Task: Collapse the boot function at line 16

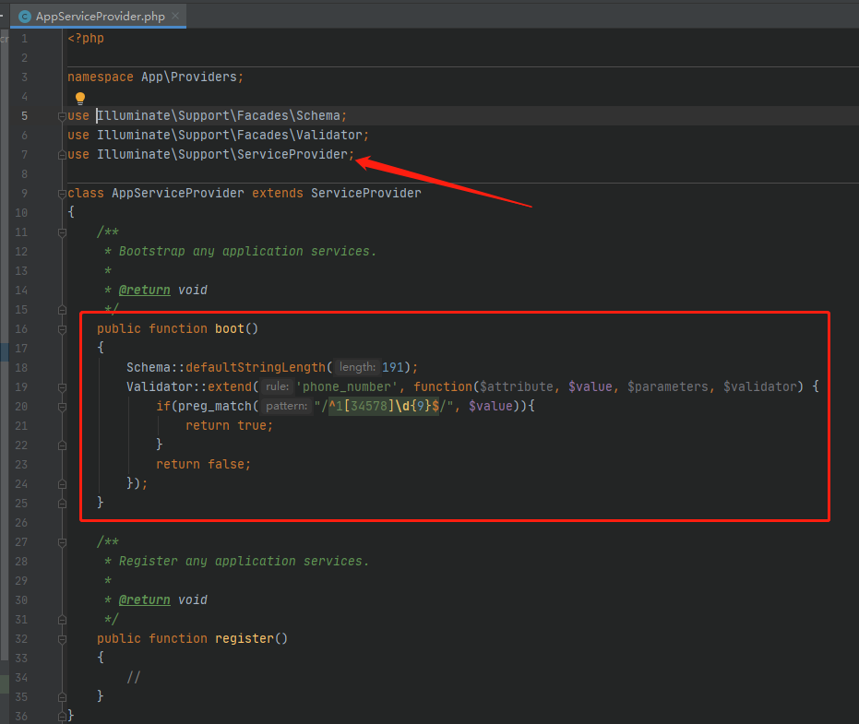Action: 62,329
